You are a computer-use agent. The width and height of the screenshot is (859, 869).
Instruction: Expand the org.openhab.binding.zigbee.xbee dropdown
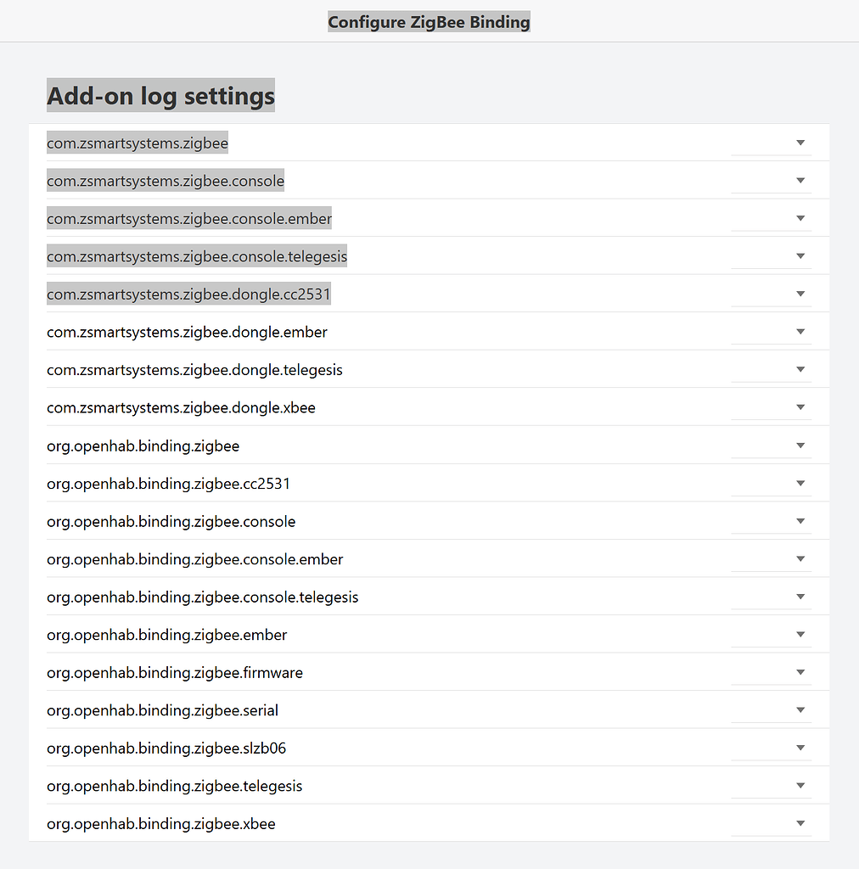tap(799, 821)
